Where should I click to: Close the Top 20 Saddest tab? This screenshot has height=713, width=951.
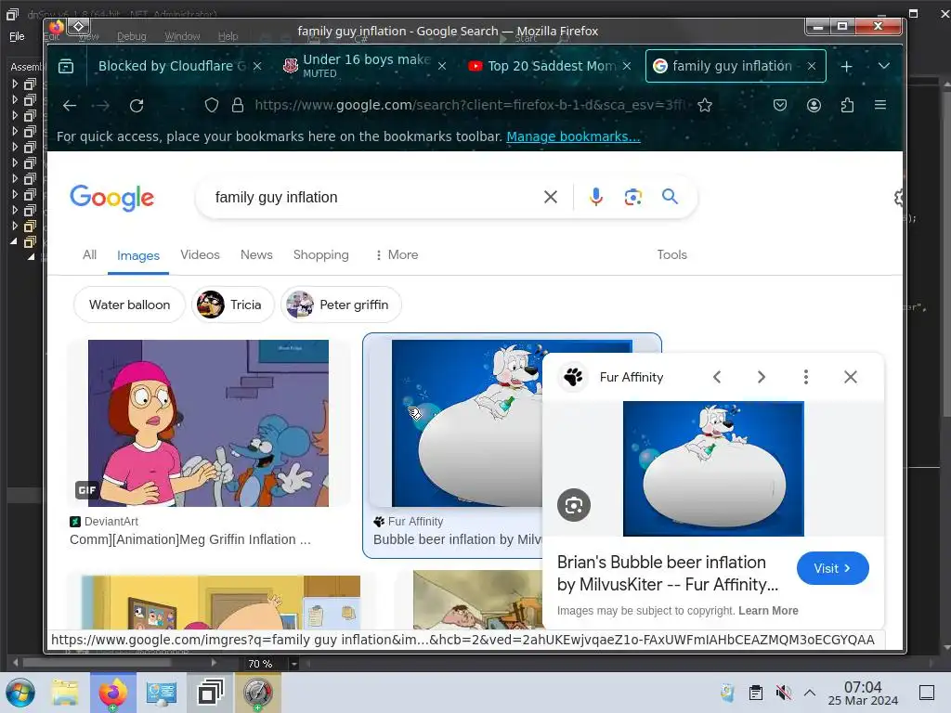pos(627,66)
